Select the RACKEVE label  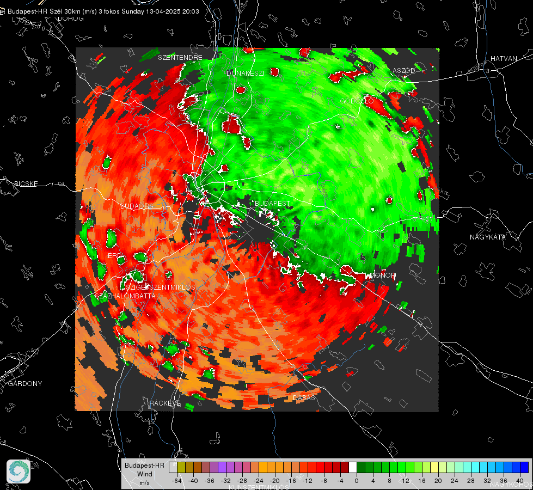click(165, 403)
